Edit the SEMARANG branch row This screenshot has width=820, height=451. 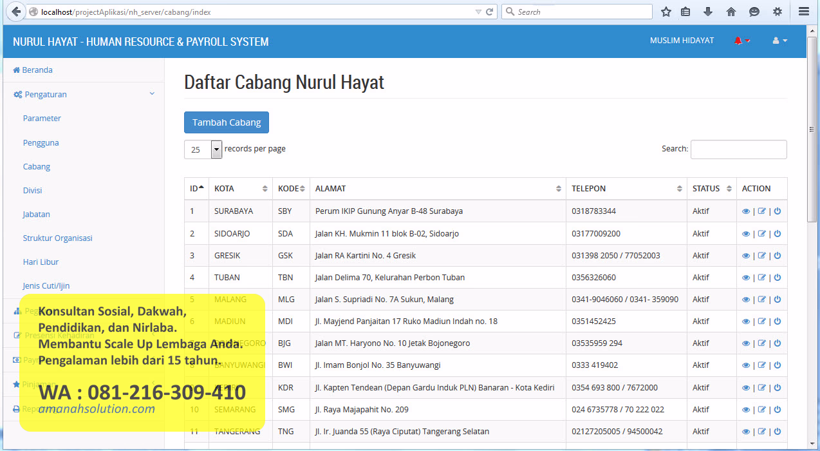(x=762, y=410)
